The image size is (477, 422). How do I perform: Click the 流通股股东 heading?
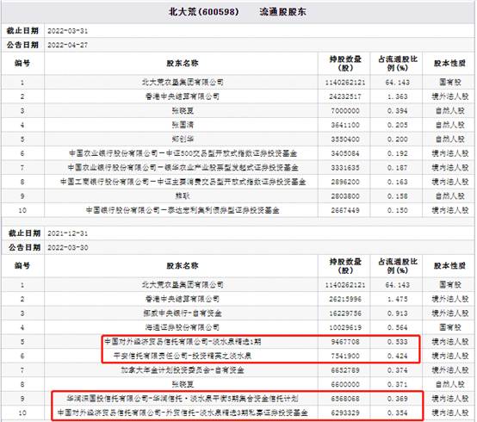pos(282,12)
